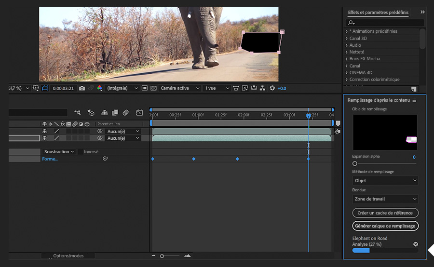Screen dimensions: 434x267
Task: Open the Soustraction mask mode dropdown
Action: (x=59, y=152)
